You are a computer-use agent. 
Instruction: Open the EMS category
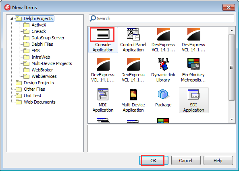[31, 51]
